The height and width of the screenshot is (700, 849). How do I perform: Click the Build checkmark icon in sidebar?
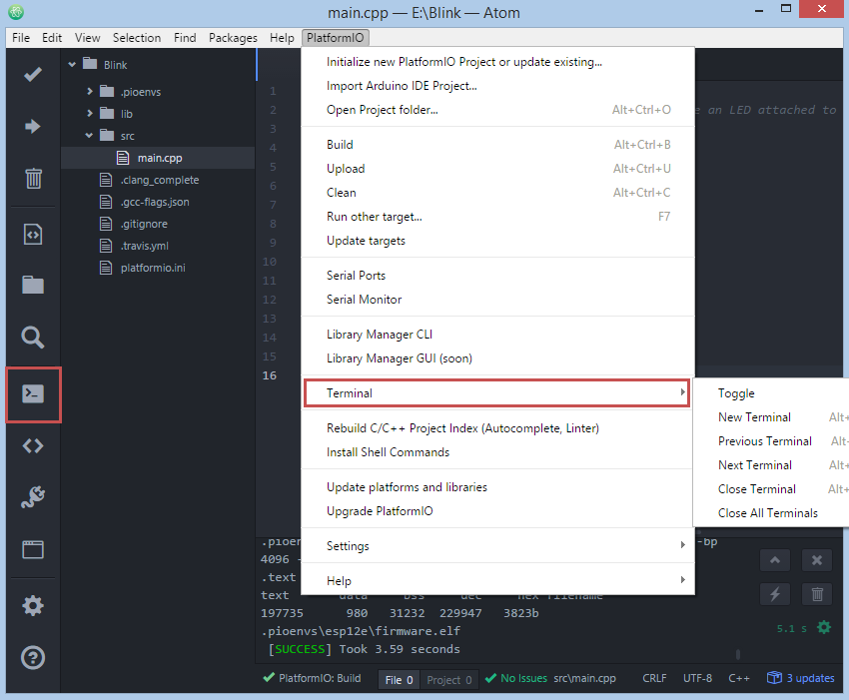[x=33, y=74]
